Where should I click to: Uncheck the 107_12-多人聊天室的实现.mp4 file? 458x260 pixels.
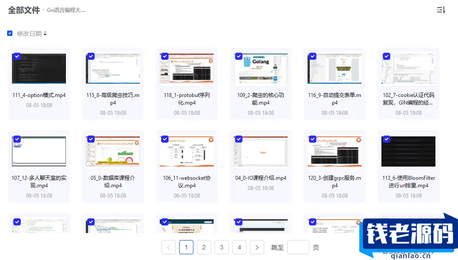pos(17,139)
